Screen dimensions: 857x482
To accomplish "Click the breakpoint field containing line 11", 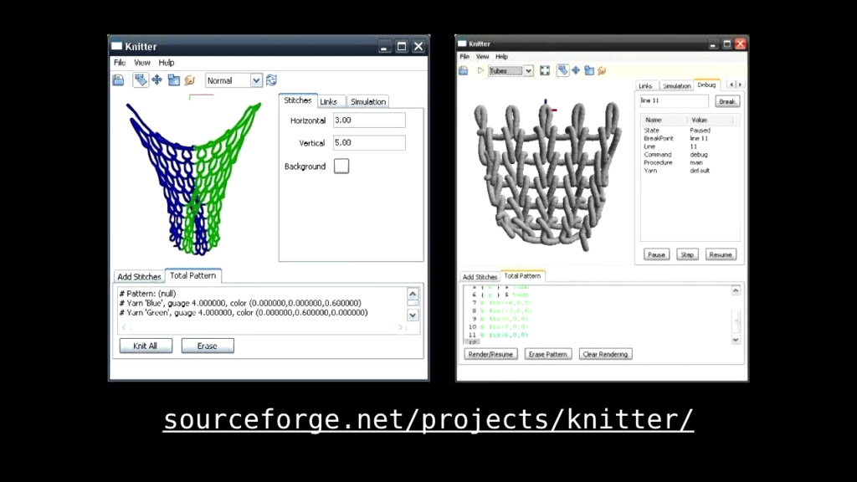I will [x=674, y=101].
